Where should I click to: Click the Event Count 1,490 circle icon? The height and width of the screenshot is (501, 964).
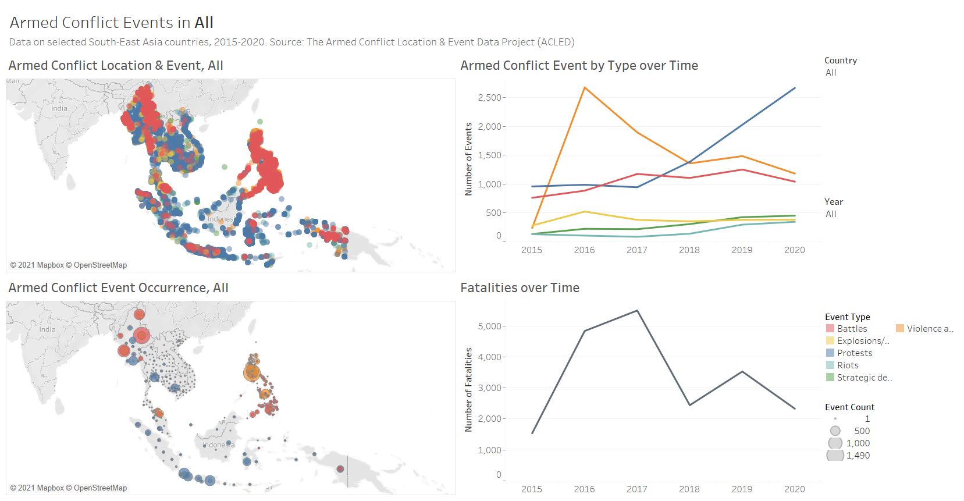(835, 456)
